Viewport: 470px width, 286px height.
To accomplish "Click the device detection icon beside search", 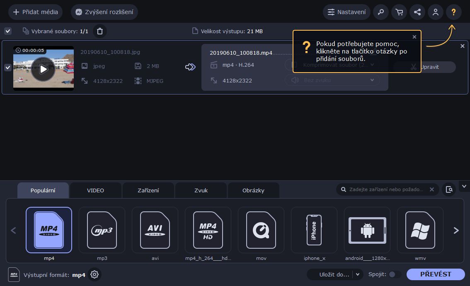I will pyautogui.click(x=449, y=189).
